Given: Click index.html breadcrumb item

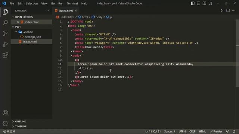Looking at the screenshot, I should 67,17.
